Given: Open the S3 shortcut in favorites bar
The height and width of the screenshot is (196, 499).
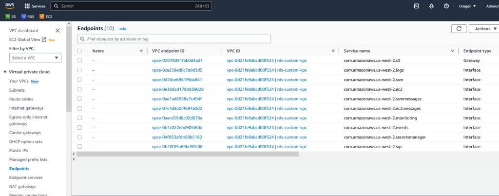Looking at the screenshot, I should point(11,17).
